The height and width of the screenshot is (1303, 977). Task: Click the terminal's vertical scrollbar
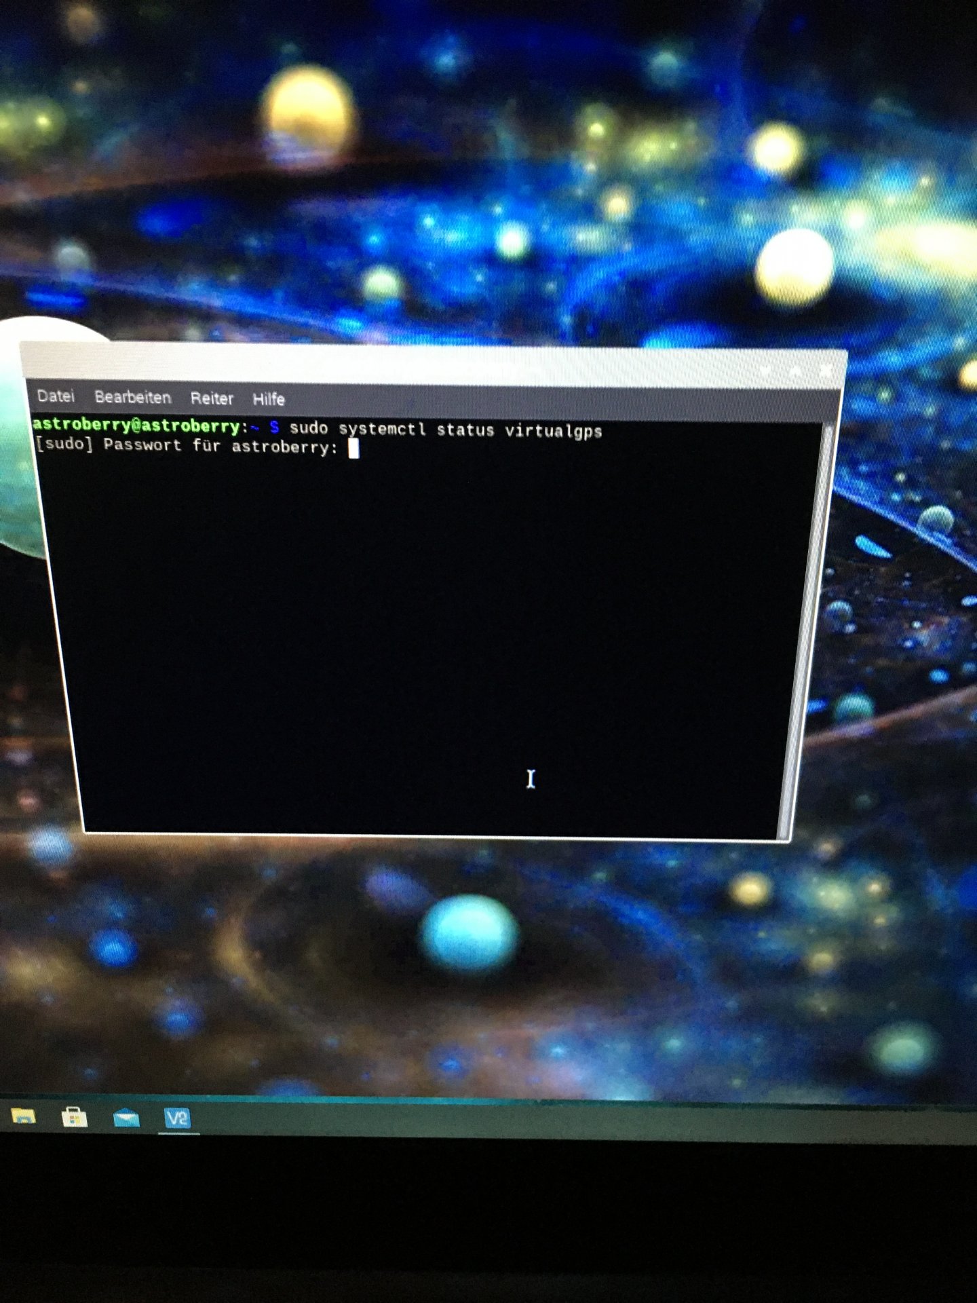[807, 631]
